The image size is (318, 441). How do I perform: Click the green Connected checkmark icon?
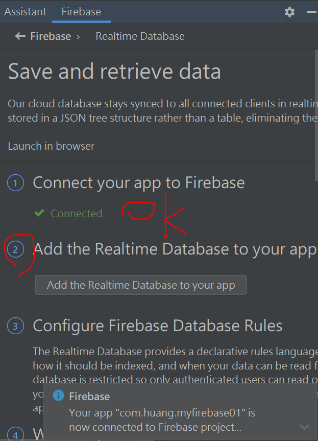(39, 213)
